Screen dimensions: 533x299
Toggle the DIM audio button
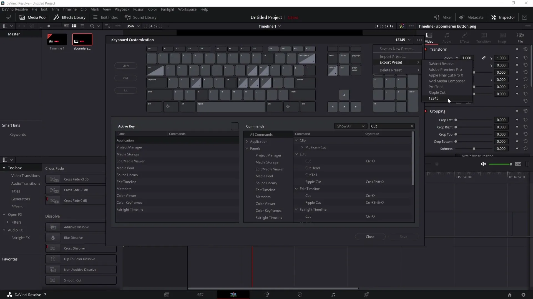518,164
